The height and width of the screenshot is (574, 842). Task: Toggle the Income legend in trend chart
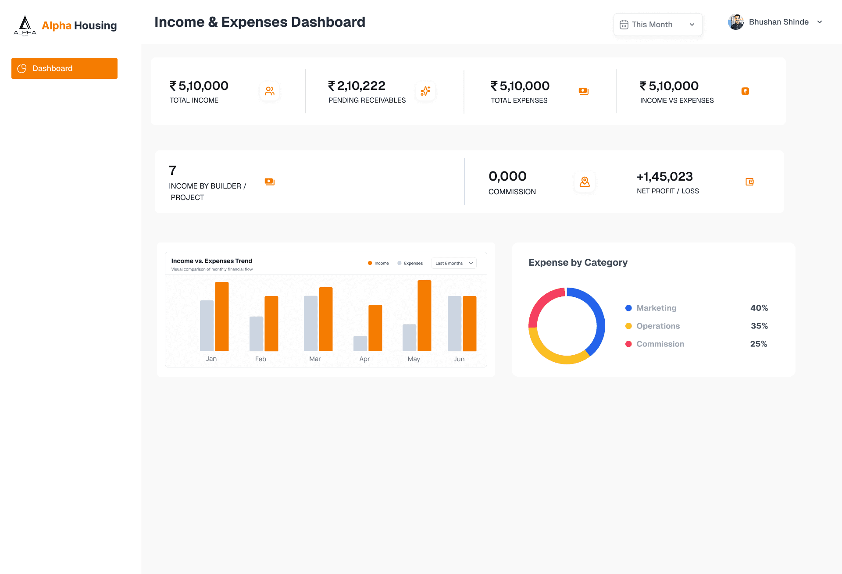378,263
